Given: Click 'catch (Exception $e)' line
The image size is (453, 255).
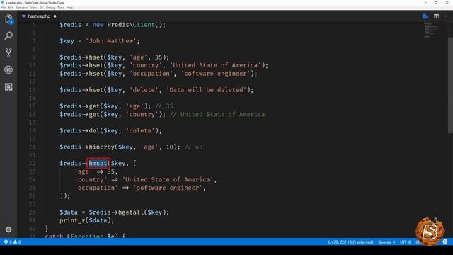Looking at the screenshot, I should tap(85, 236).
